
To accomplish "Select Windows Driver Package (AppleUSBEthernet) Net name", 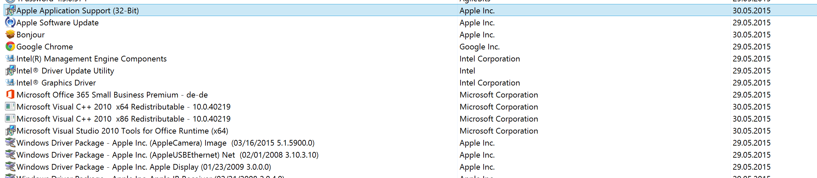I will coord(167,155).
